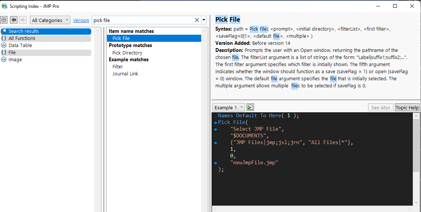Click the forward arrow navigation icon

point(23,20)
